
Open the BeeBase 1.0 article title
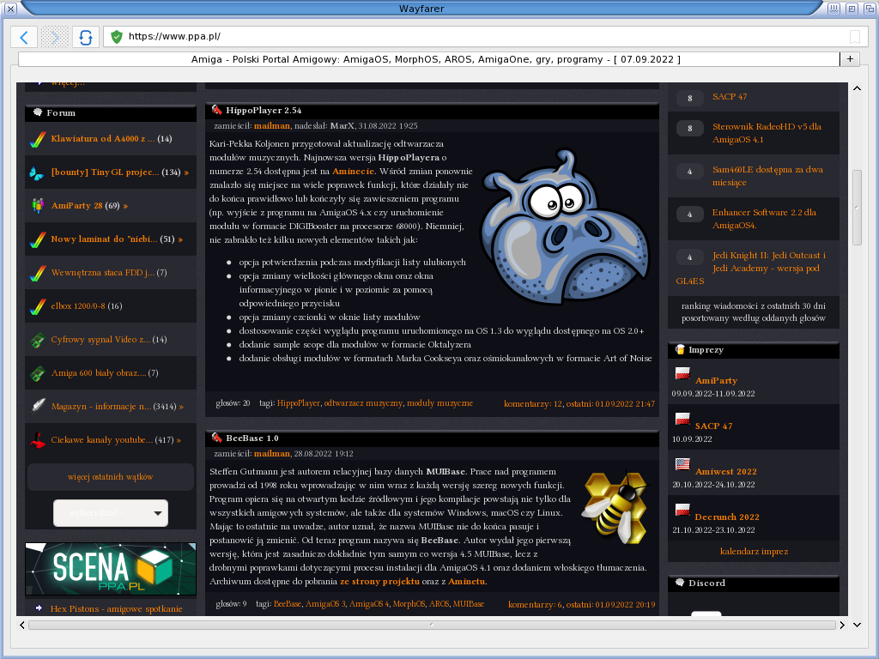click(252, 438)
